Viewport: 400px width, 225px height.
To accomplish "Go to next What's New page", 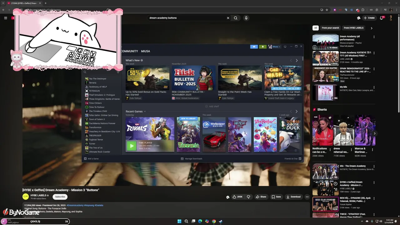I will [x=297, y=60].
